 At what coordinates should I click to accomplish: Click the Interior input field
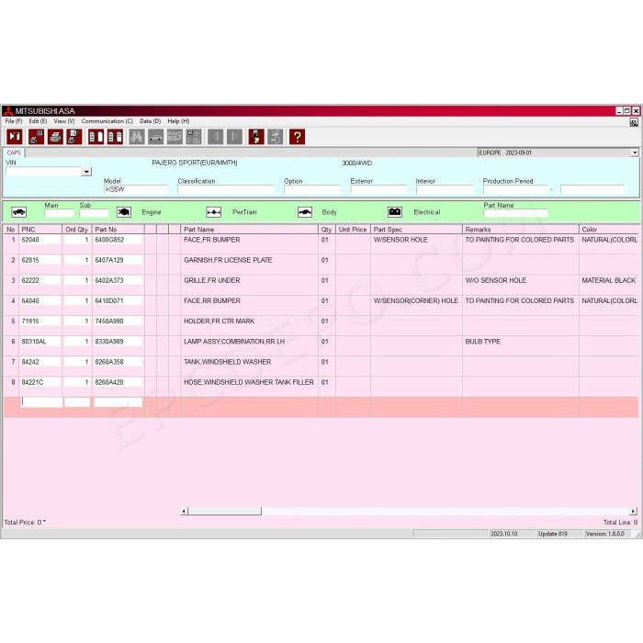[445, 189]
